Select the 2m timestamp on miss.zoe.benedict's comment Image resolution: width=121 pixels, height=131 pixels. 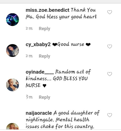(x=29, y=29)
